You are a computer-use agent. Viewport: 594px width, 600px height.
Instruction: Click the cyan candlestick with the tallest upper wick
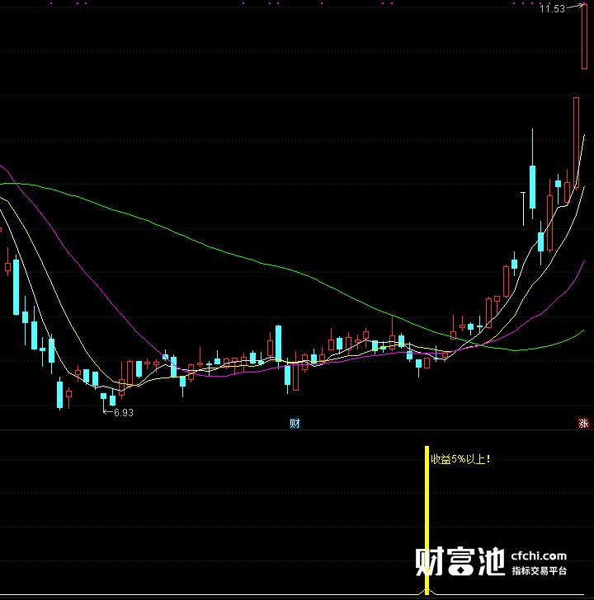(532, 174)
